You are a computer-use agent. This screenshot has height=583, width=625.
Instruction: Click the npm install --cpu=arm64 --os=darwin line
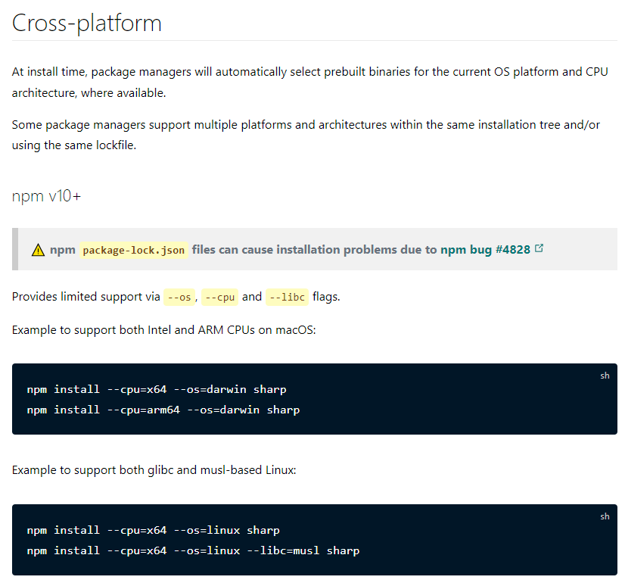(x=163, y=410)
